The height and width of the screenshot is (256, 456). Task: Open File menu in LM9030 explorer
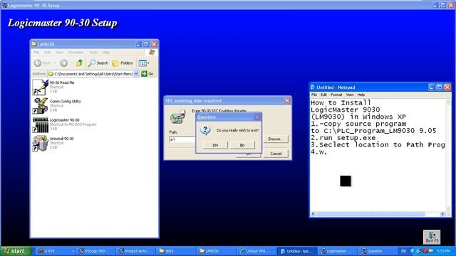36,52
